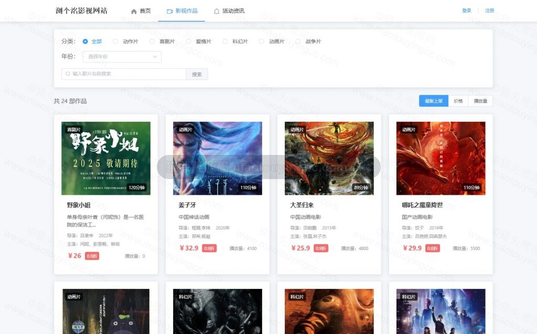Click the ¥29.9 price on 哪吒之魔童降世
Screen dimensions: 537x334
click(412, 248)
